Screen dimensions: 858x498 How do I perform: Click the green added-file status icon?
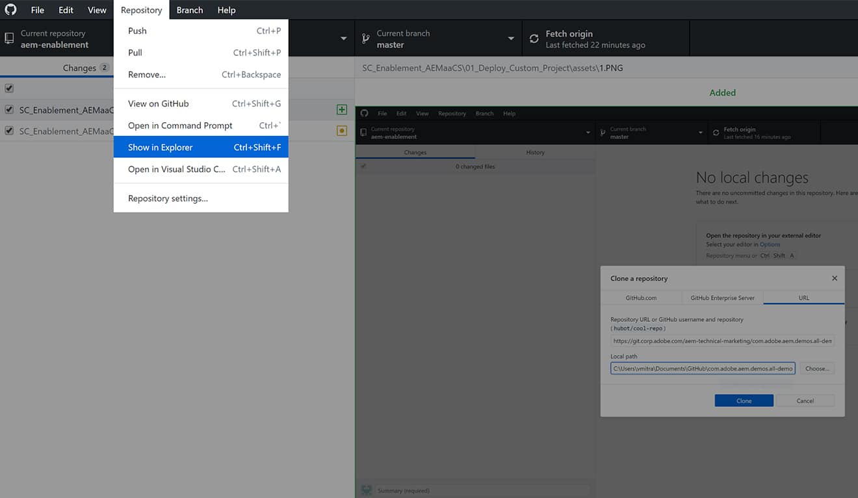[x=341, y=109]
